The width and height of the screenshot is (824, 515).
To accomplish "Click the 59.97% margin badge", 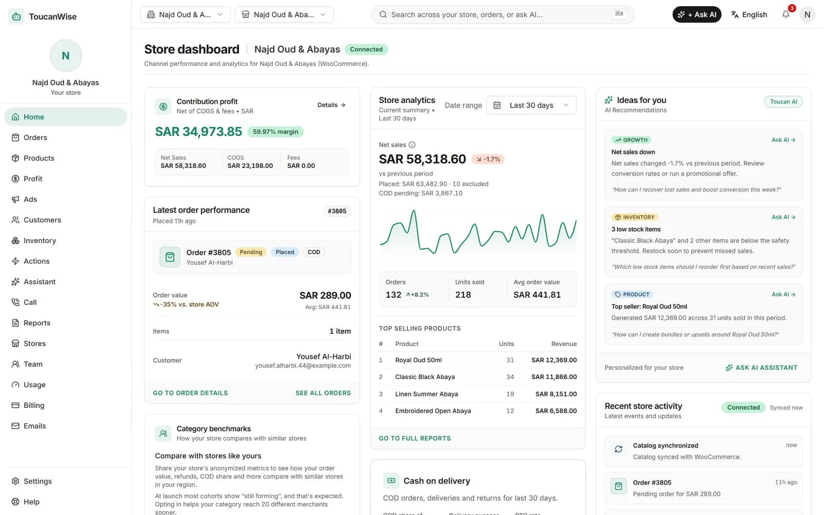I will click(276, 132).
